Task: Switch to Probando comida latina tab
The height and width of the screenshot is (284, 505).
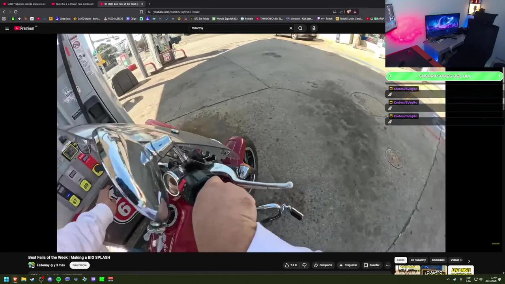Action: coord(24,4)
